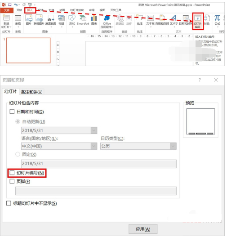227x237 pixels.
Task: Open Office Apps (Office 应用程序) icon
Action: pos(107,18)
